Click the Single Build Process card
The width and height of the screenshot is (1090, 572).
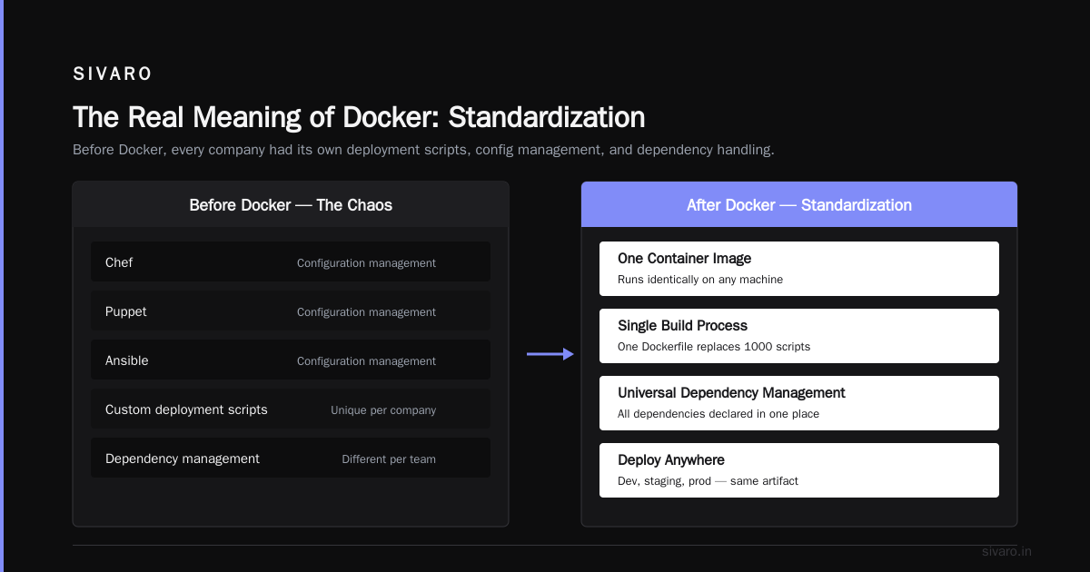click(x=799, y=336)
